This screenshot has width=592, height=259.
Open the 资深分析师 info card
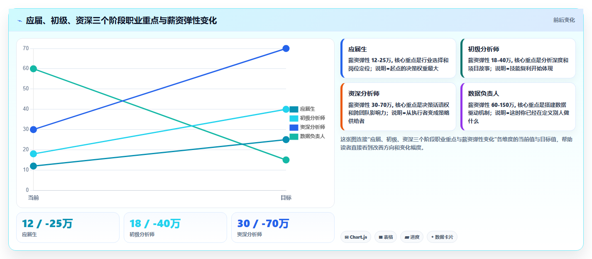pos(398,107)
